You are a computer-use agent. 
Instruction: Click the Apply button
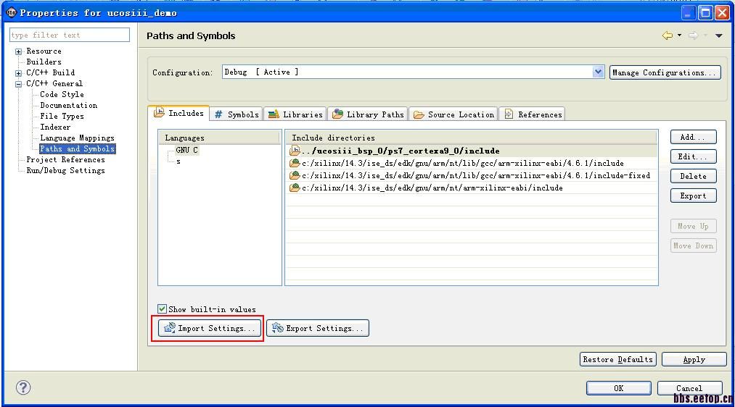[x=694, y=359]
